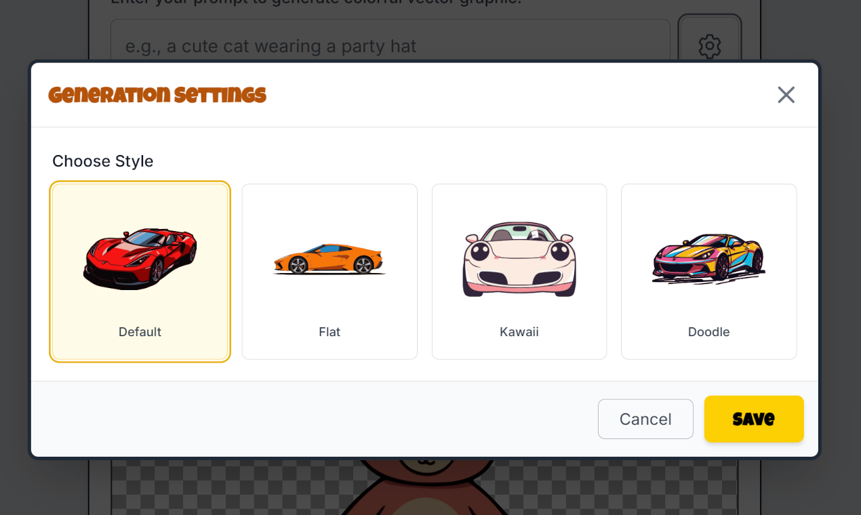Click the Generation Settings title
This screenshot has width=861, height=515.
pos(157,95)
